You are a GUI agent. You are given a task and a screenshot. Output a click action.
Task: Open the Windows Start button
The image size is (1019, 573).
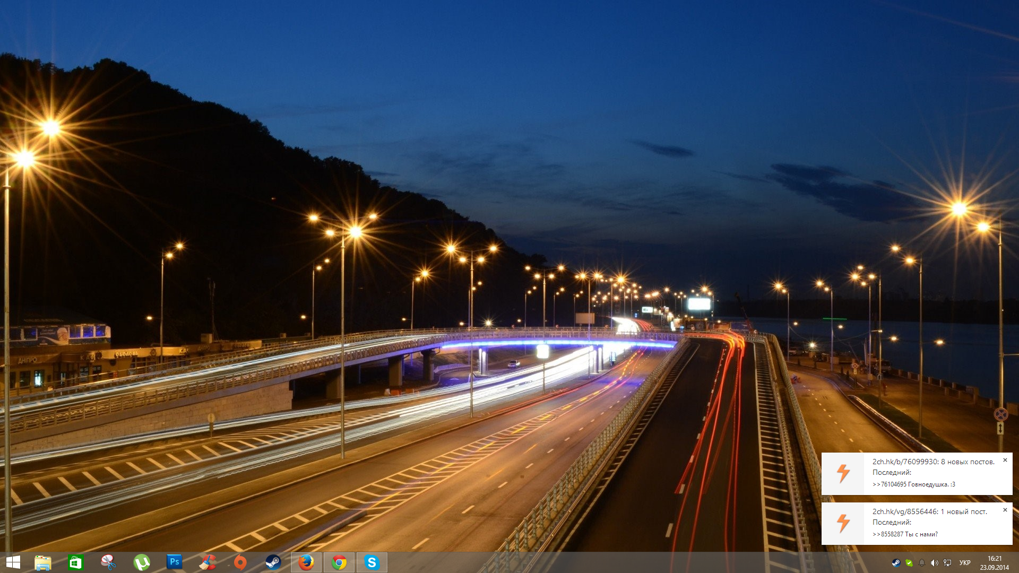(13, 562)
